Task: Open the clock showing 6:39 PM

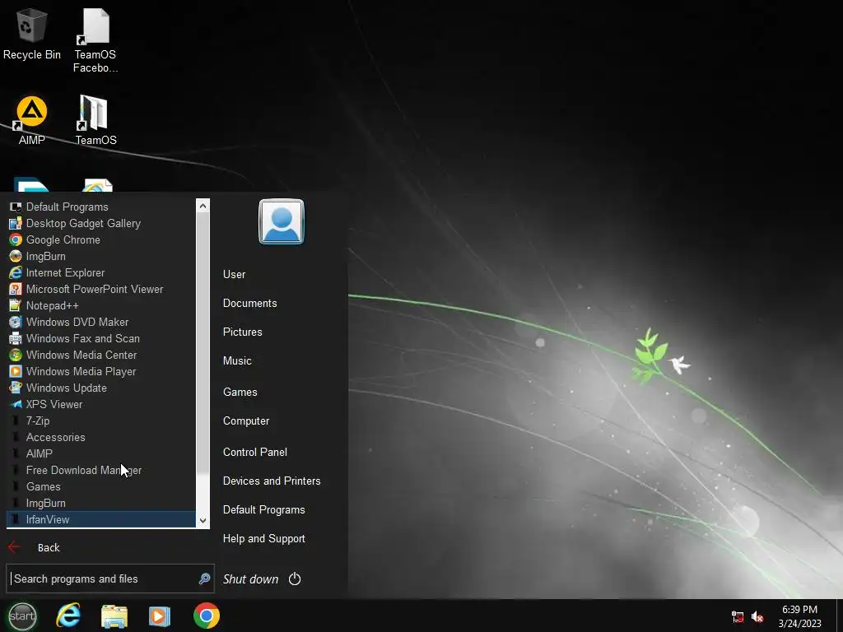Action: point(799,616)
